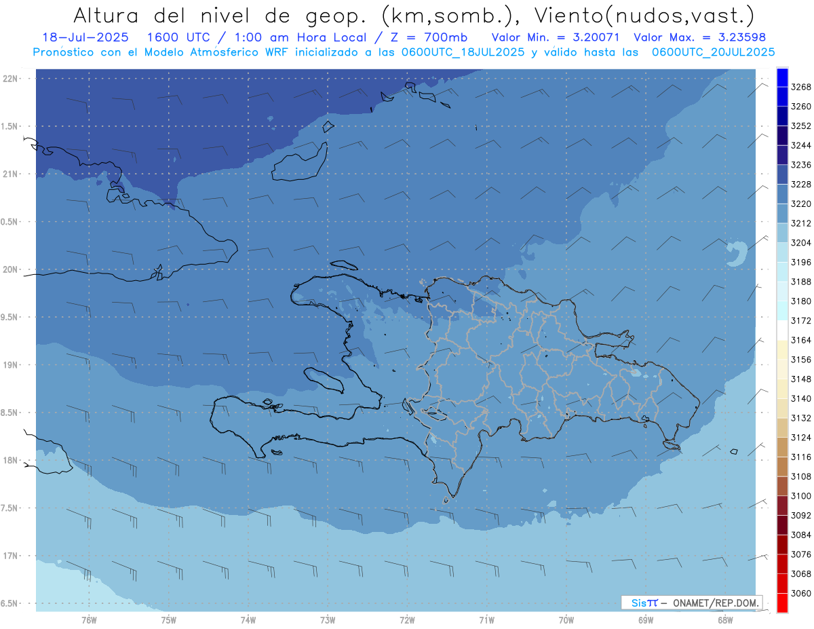
Task: Click colorbar swatch between 3124 and 3132
Action: (782, 427)
